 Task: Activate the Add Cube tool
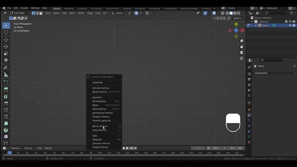[x=6, y=82]
